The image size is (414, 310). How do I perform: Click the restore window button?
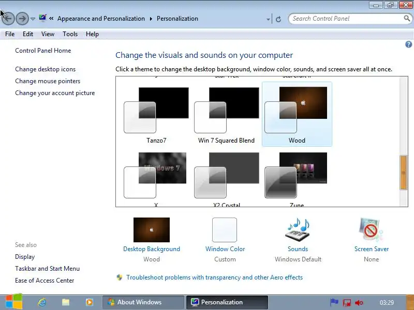click(x=391, y=5)
